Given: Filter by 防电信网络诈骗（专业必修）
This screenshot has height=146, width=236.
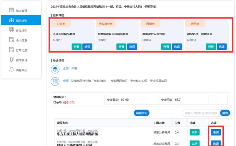Looking at the screenshot, I should [x=89, y=81].
